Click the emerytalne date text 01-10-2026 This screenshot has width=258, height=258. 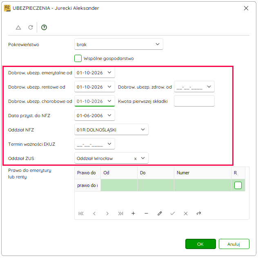click(90, 73)
